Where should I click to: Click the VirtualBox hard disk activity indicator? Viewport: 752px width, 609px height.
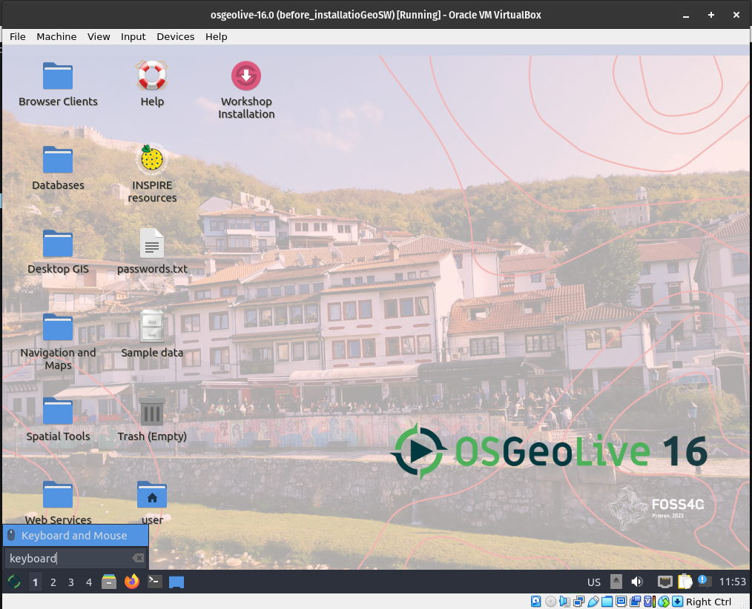[x=535, y=602]
